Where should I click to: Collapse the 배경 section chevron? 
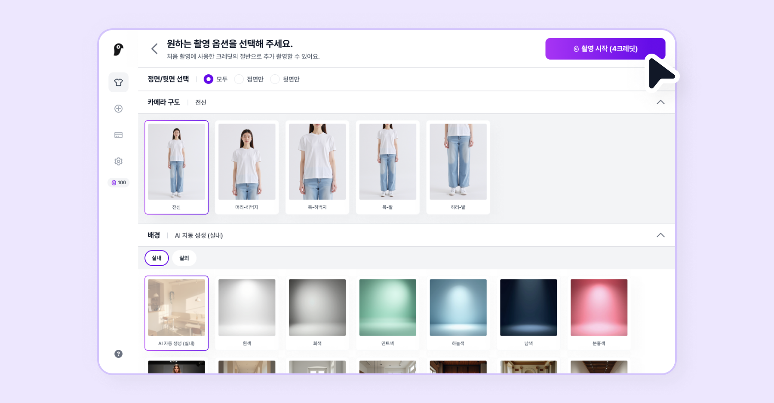tap(660, 235)
